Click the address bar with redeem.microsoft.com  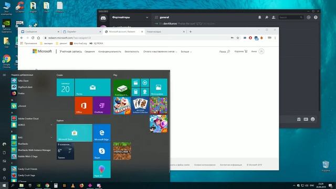click(x=136, y=38)
